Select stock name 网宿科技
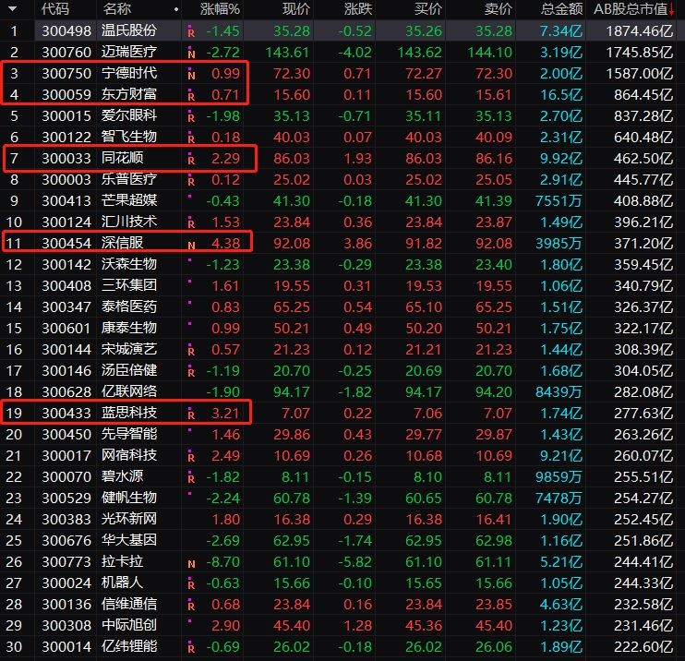 coord(129,456)
